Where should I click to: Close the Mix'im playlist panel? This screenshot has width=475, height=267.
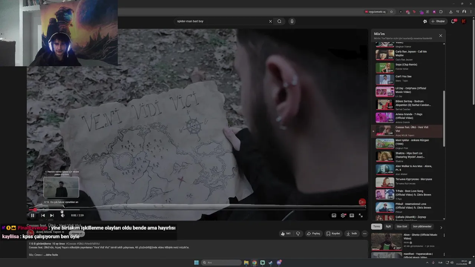point(440,36)
